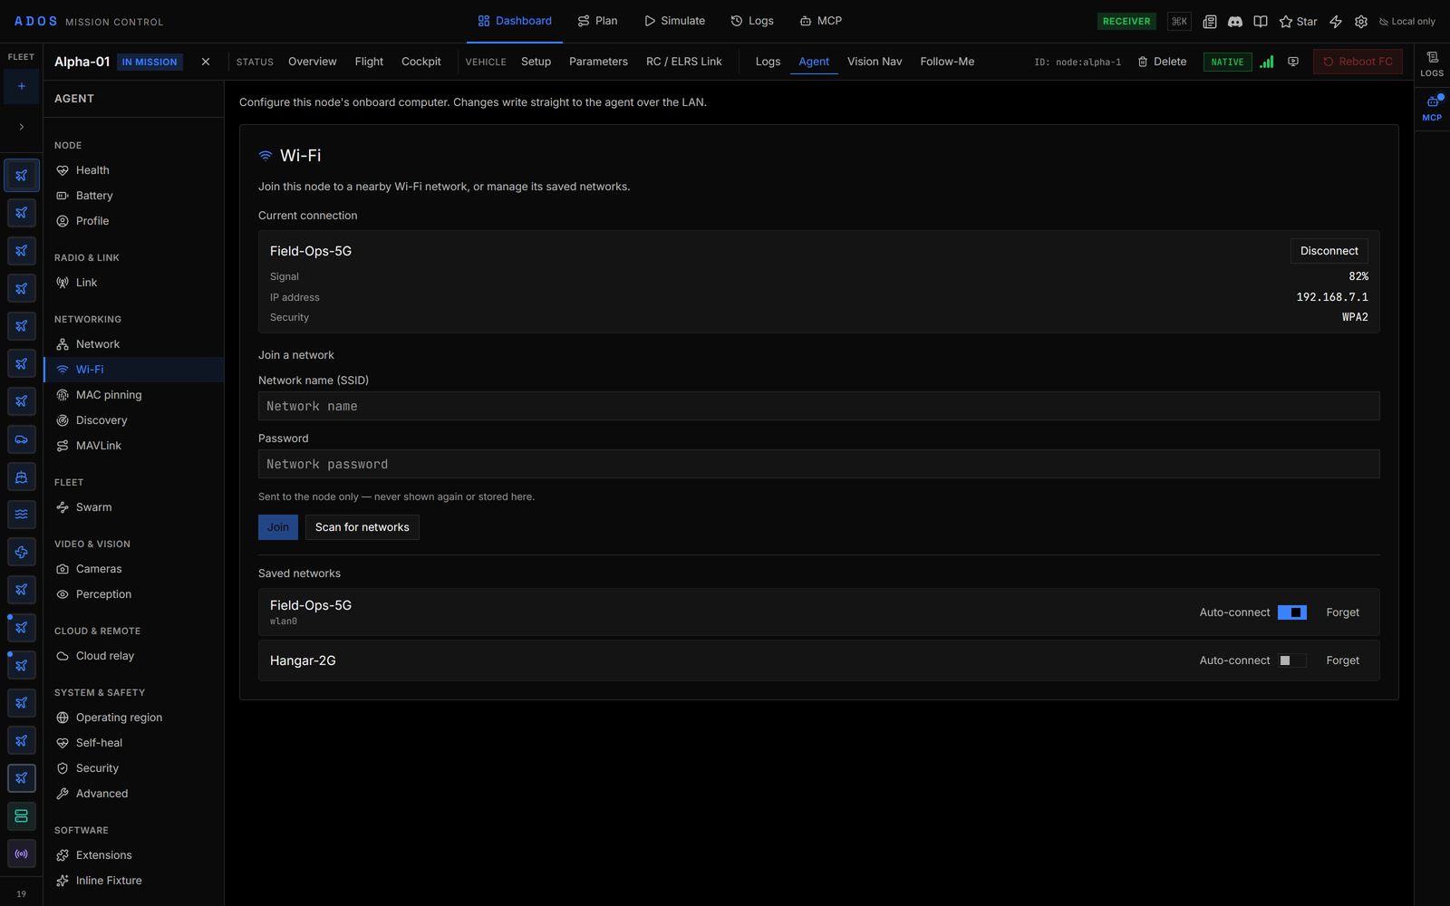Open the command palette ⌘K shortcut

[x=1179, y=22]
